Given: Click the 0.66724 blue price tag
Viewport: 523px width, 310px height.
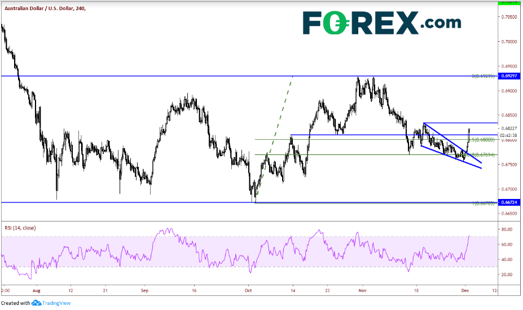Looking at the screenshot, I should point(509,202).
